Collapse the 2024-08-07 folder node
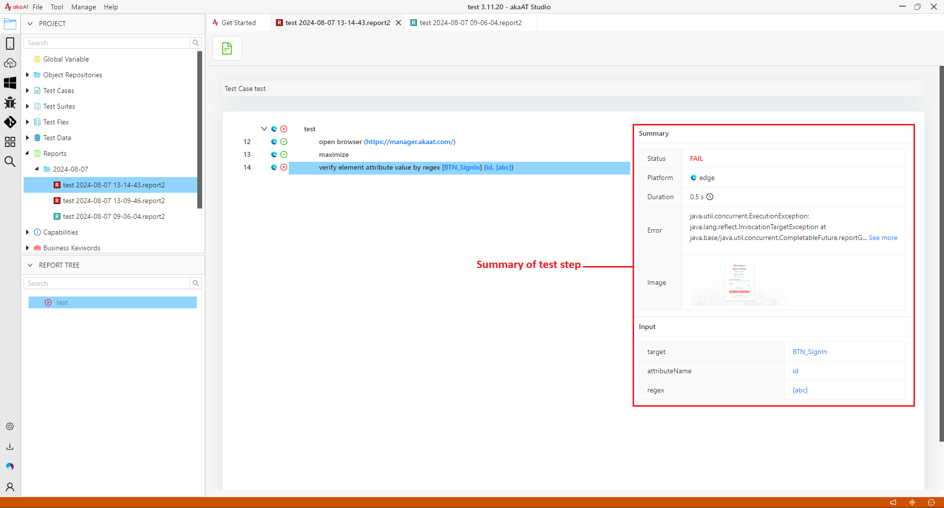 tap(37, 169)
